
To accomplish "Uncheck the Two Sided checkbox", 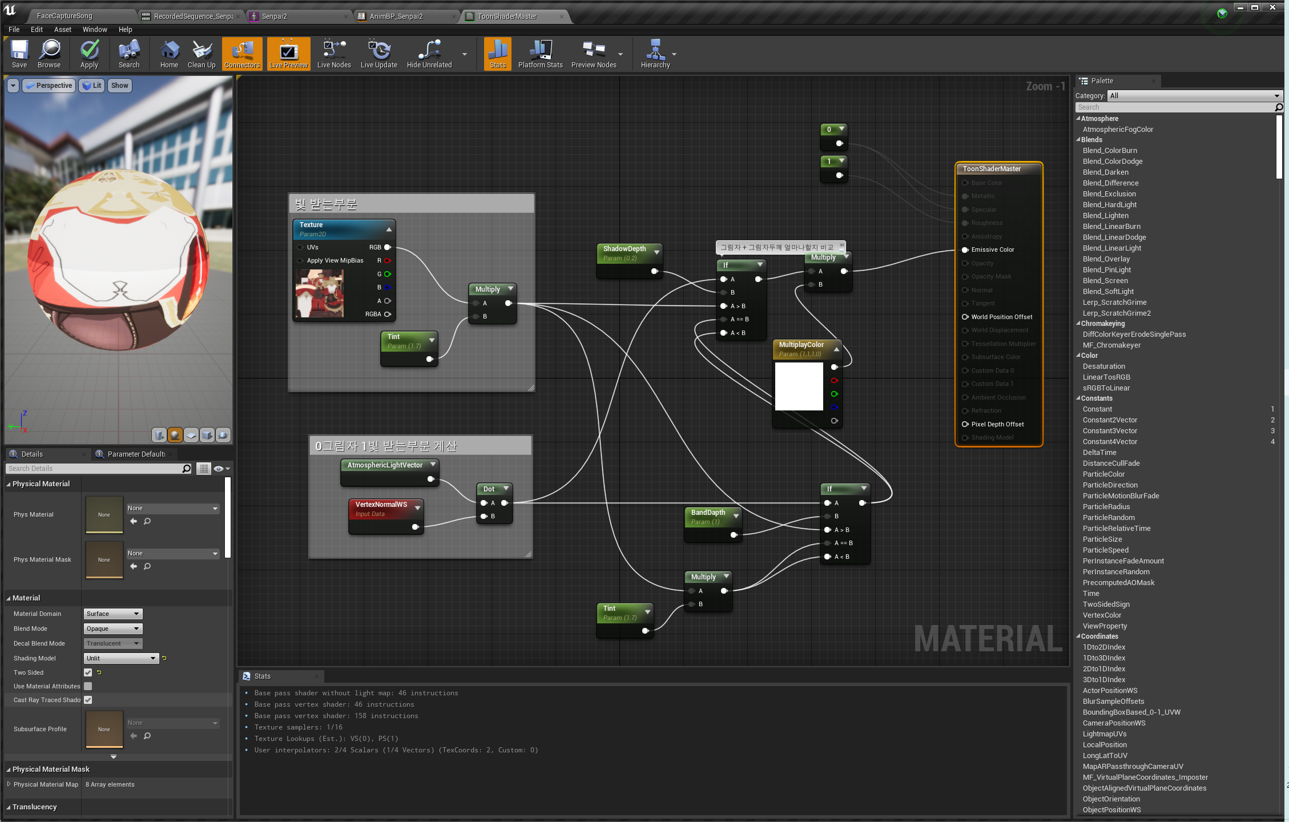I will pyautogui.click(x=88, y=672).
